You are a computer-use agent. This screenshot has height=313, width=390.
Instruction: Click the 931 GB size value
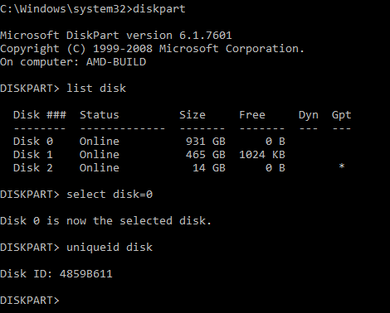click(206, 142)
